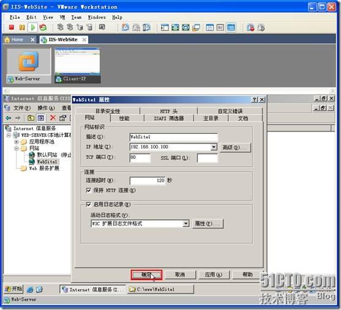Click the Take Snapshot clock icon

click(x=126, y=28)
